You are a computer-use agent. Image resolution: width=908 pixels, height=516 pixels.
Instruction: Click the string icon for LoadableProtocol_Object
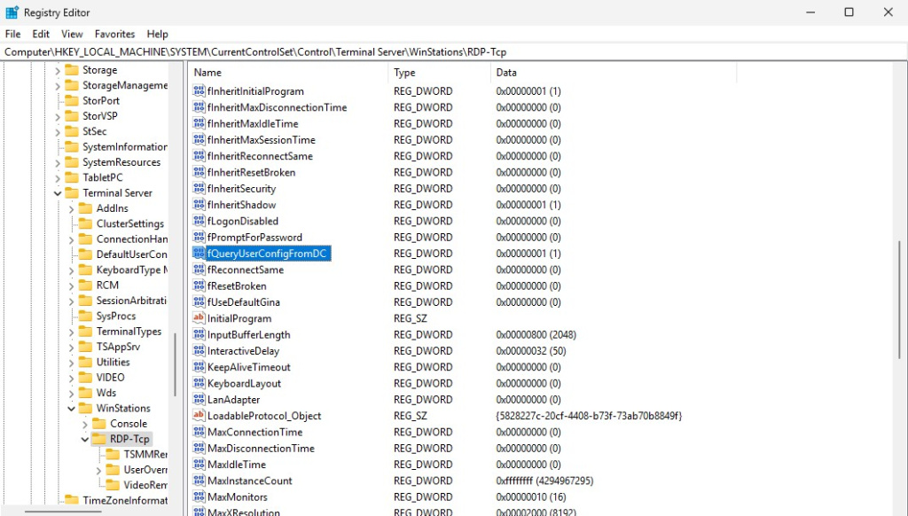click(199, 416)
